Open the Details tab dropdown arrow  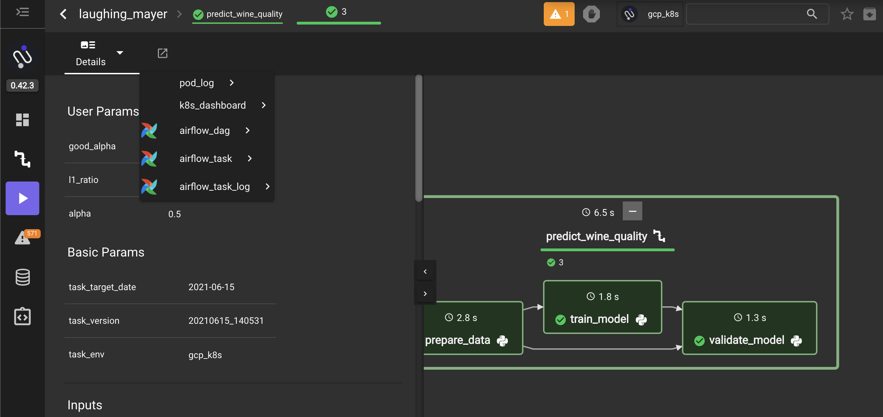tap(120, 53)
